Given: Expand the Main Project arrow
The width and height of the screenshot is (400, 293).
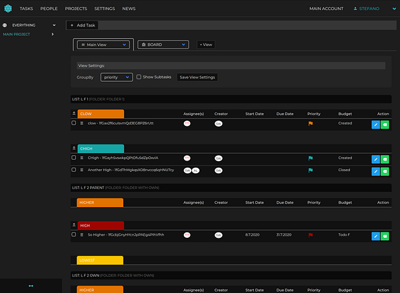Looking at the screenshot, I should point(53,34).
